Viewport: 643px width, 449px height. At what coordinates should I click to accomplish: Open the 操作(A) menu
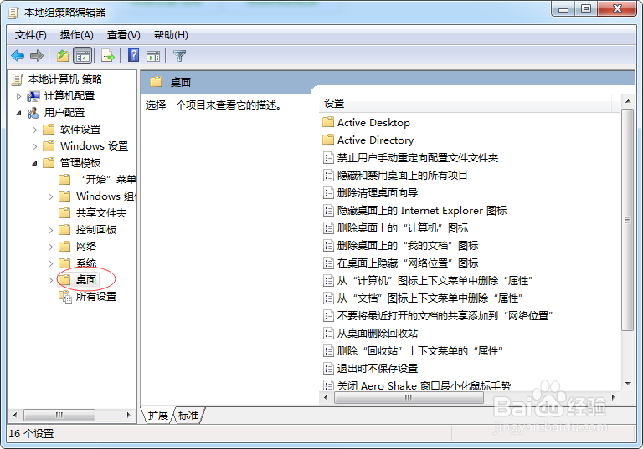[77, 35]
